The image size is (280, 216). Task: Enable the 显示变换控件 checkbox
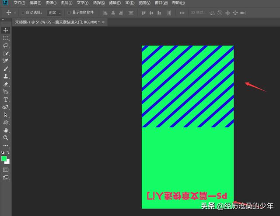69,13
